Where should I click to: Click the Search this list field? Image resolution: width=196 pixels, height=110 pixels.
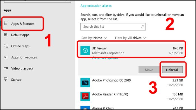click(113, 27)
